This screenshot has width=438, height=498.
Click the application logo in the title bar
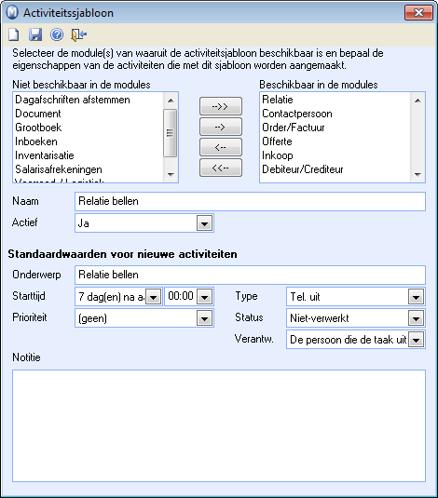13,13
